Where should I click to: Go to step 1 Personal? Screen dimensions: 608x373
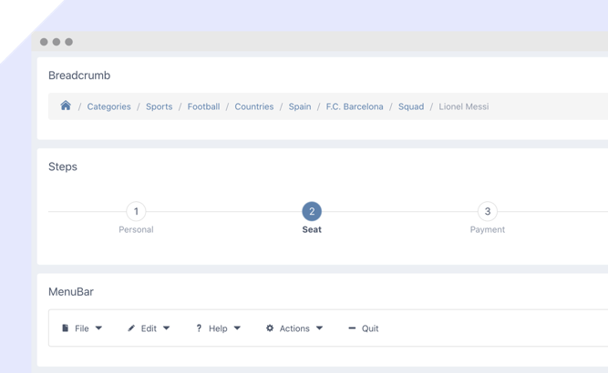(136, 212)
